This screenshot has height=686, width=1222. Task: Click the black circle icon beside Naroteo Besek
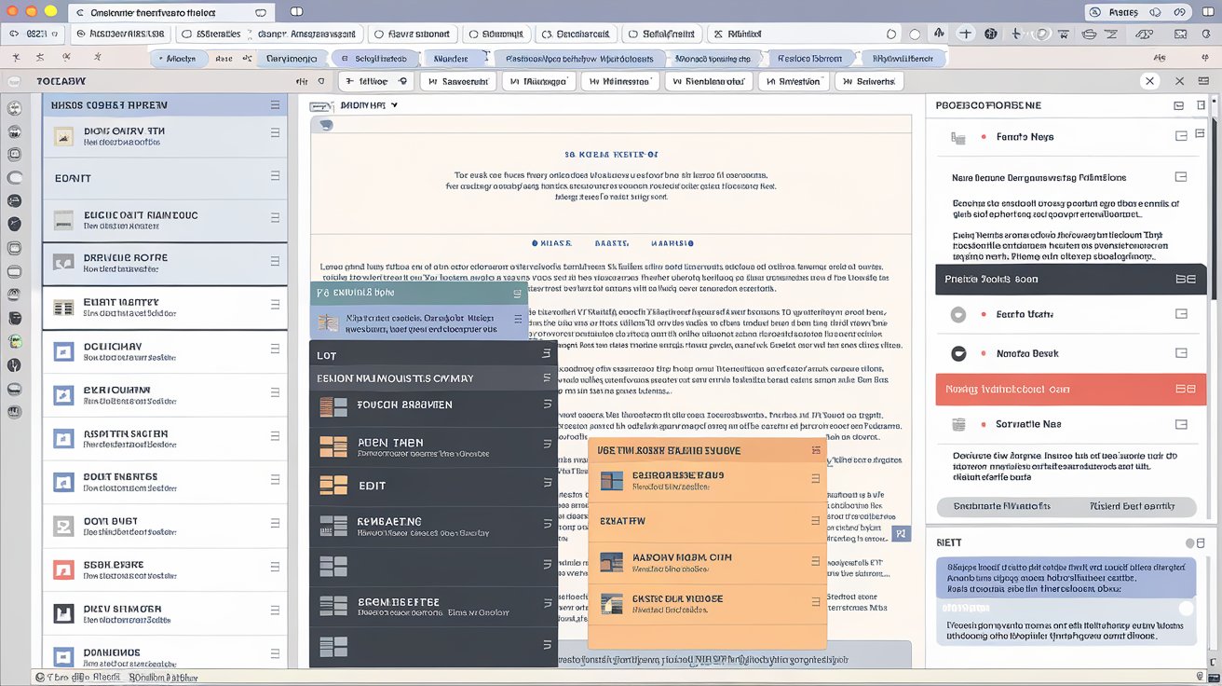tap(957, 353)
